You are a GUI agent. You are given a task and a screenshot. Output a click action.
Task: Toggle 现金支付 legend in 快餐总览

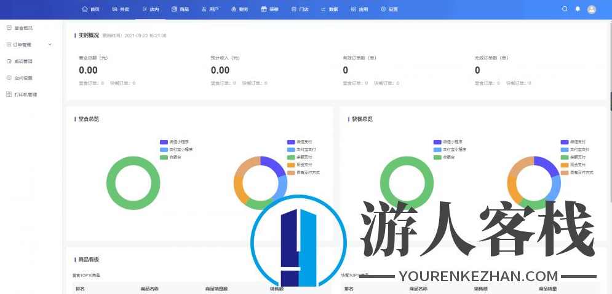(x=573, y=164)
